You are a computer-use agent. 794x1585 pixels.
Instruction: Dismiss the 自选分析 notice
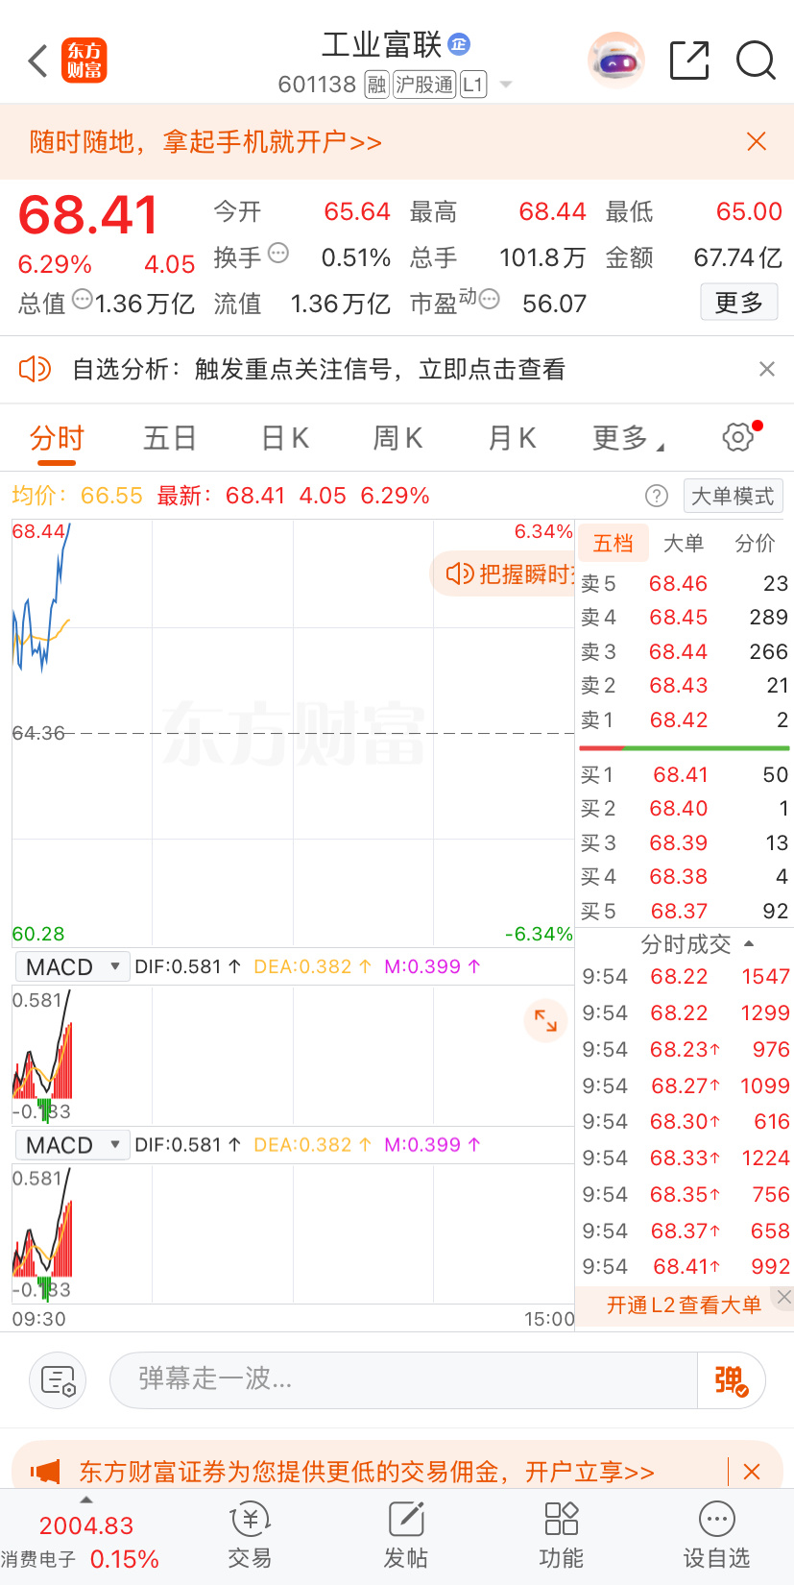[767, 369]
